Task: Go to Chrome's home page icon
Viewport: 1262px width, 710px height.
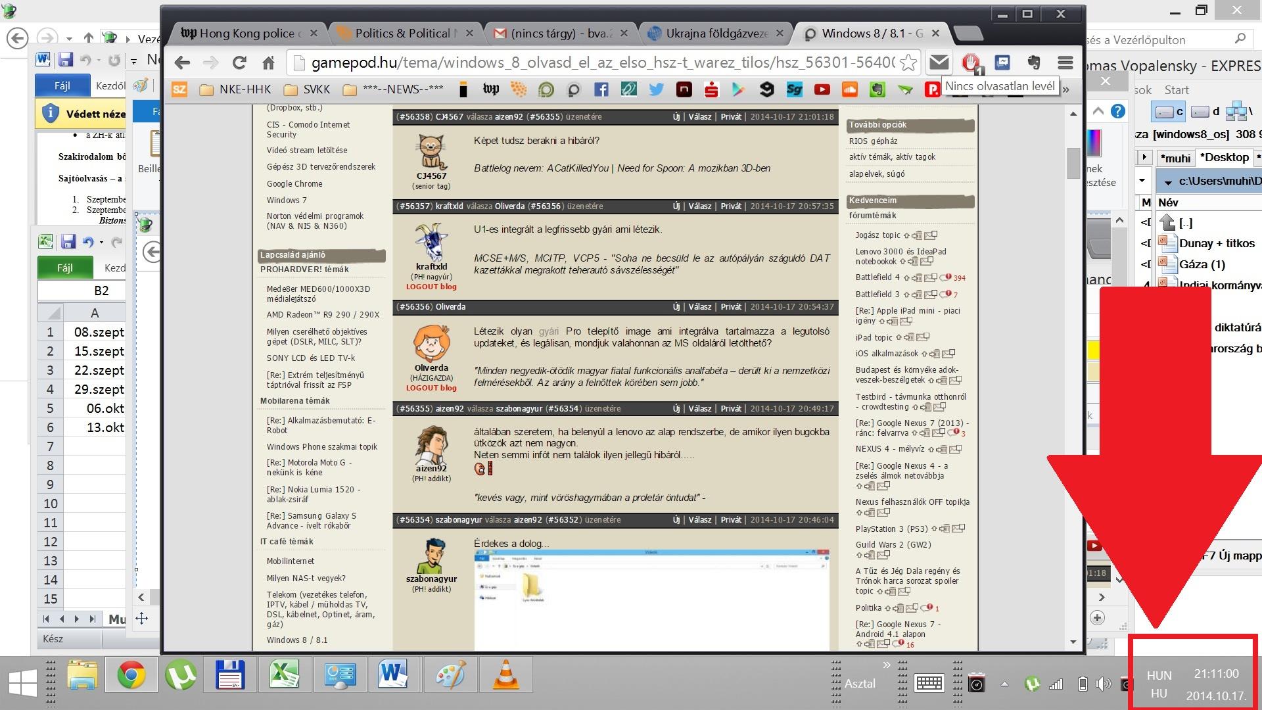Action: coord(268,63)
